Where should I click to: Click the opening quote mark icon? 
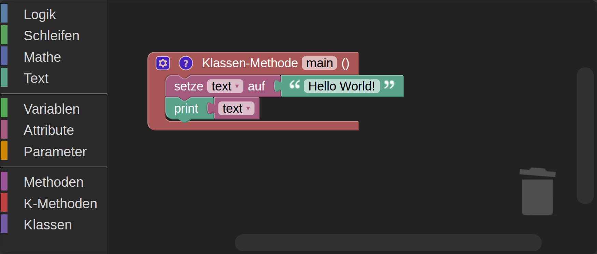294,85
